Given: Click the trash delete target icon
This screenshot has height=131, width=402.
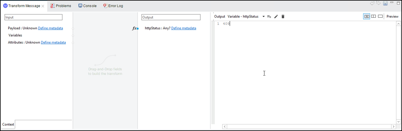Looking at the screenshot, I should click(283, 17).
